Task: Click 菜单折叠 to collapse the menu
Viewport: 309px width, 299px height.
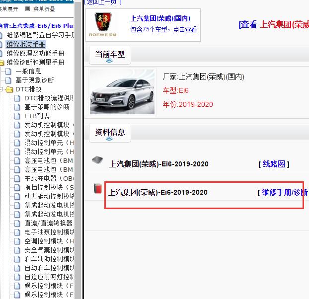Action: tap(44, 9)
